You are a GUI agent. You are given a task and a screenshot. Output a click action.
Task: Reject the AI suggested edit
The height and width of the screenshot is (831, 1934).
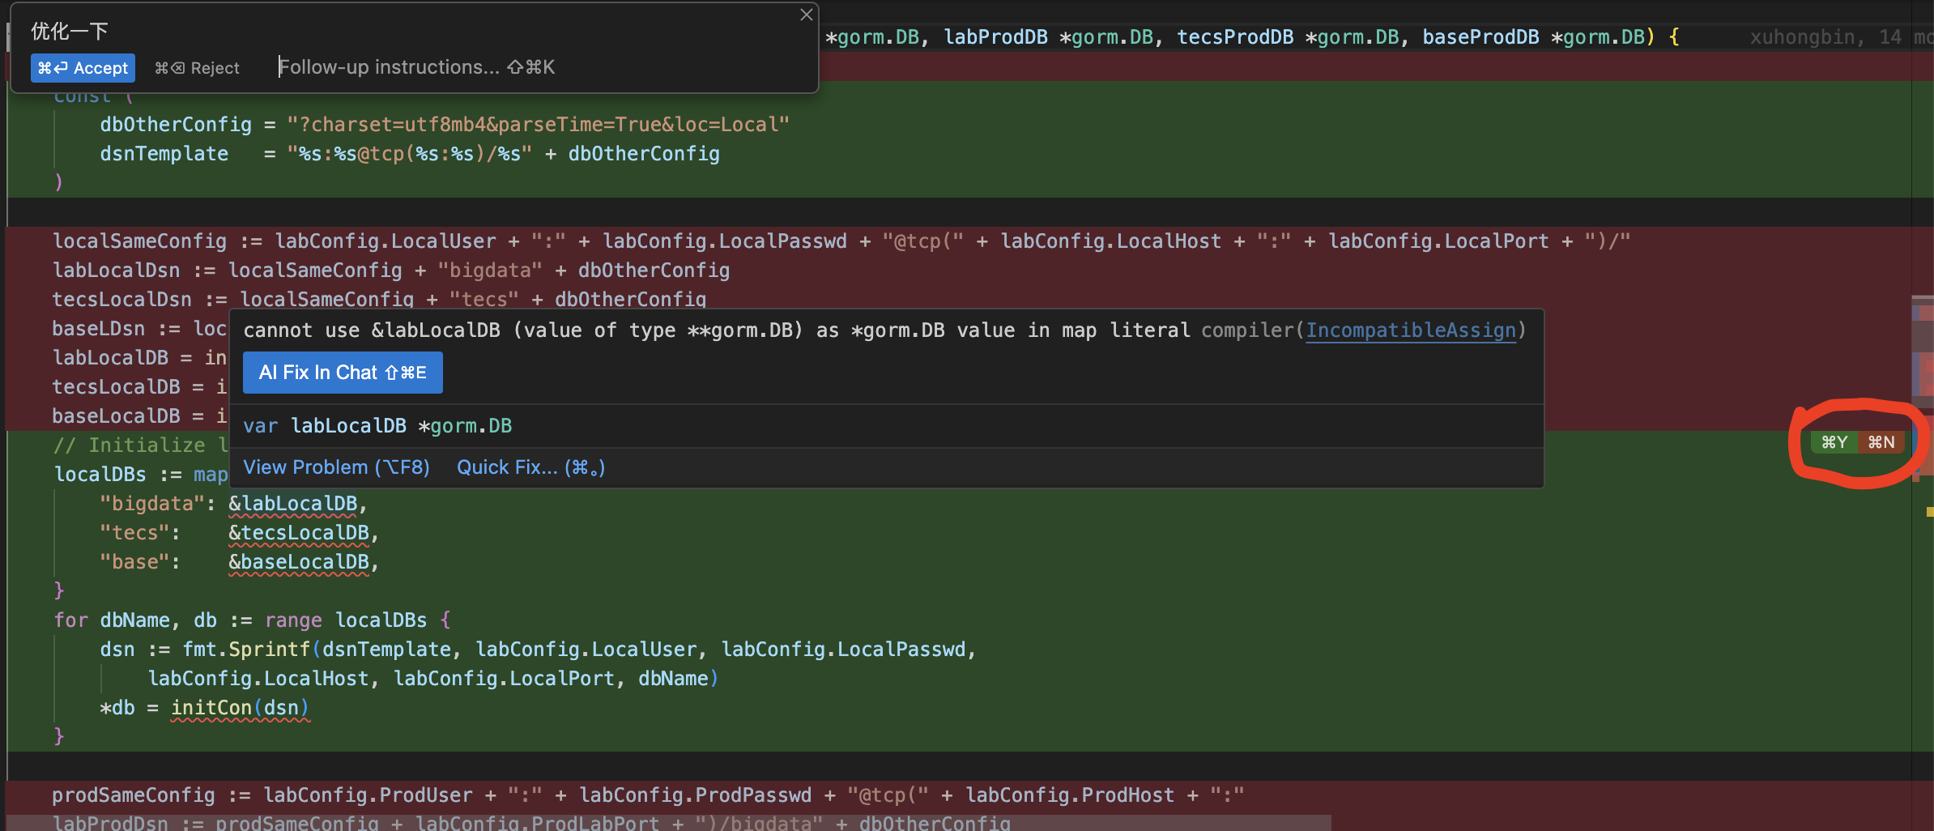tap(197, 68)
